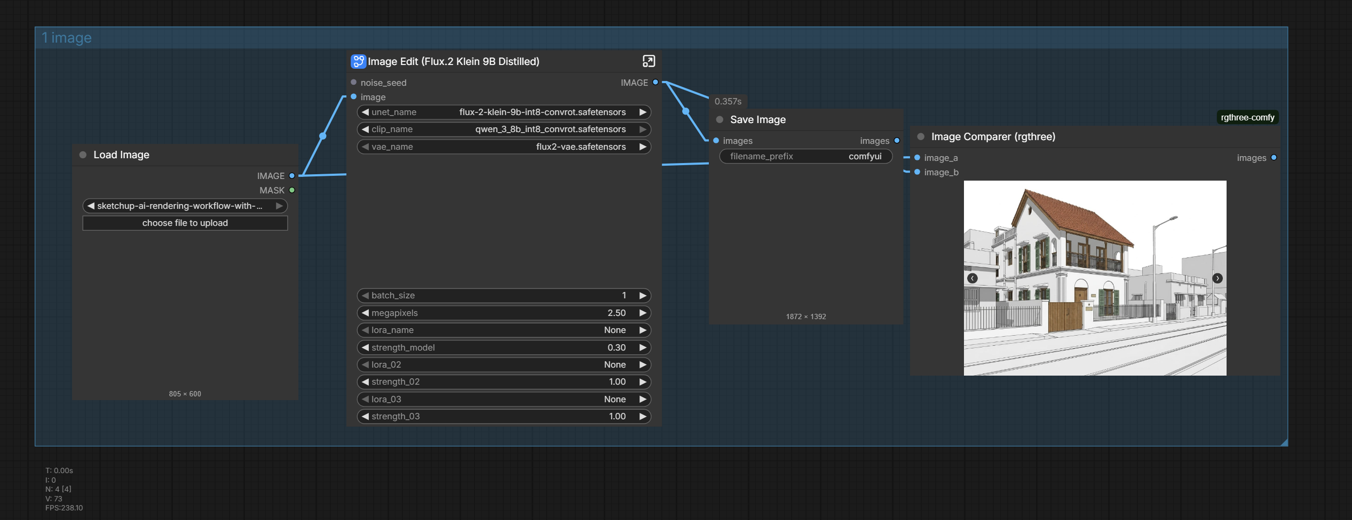Click the Load Image node title
Screen dimensions: 1352x520
coord(121,155)
